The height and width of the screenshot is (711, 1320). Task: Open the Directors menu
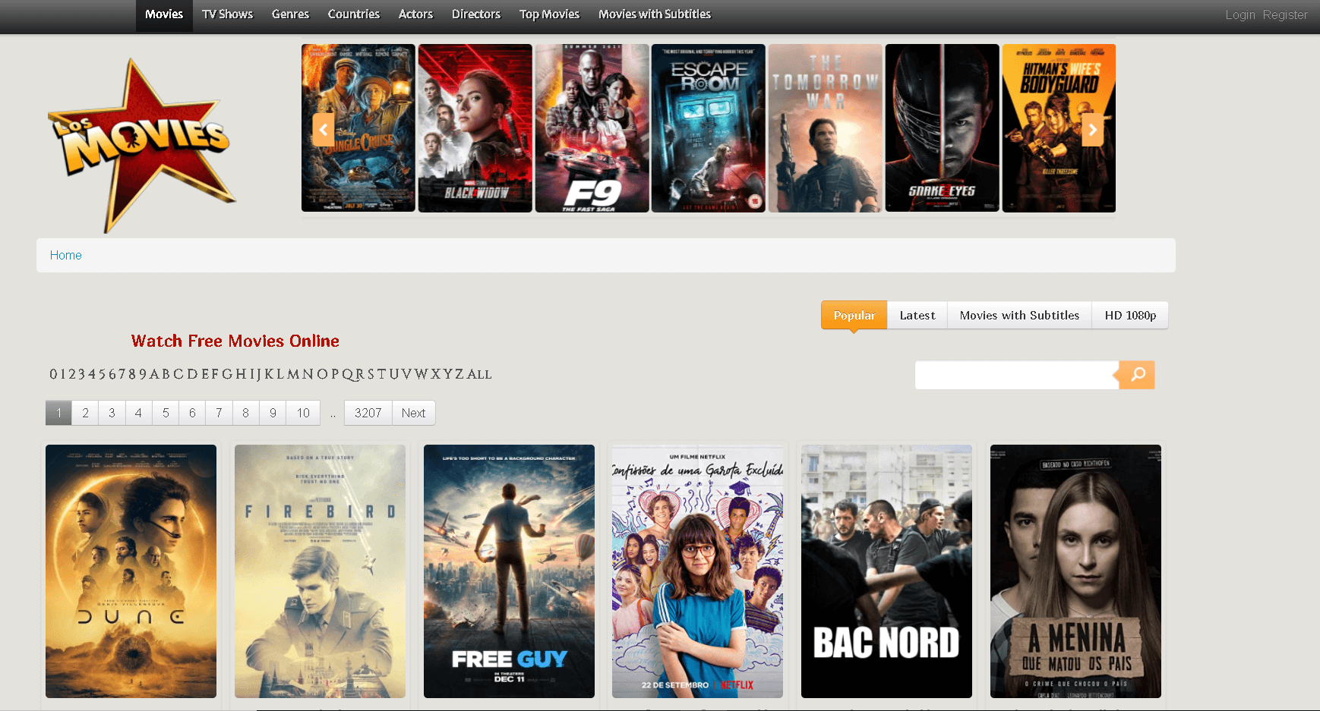475,14
